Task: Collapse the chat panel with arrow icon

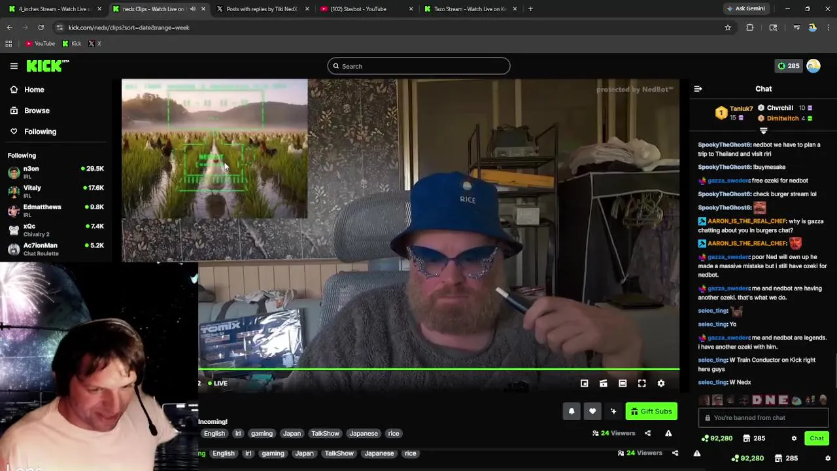Action: [x=698, y=88]
